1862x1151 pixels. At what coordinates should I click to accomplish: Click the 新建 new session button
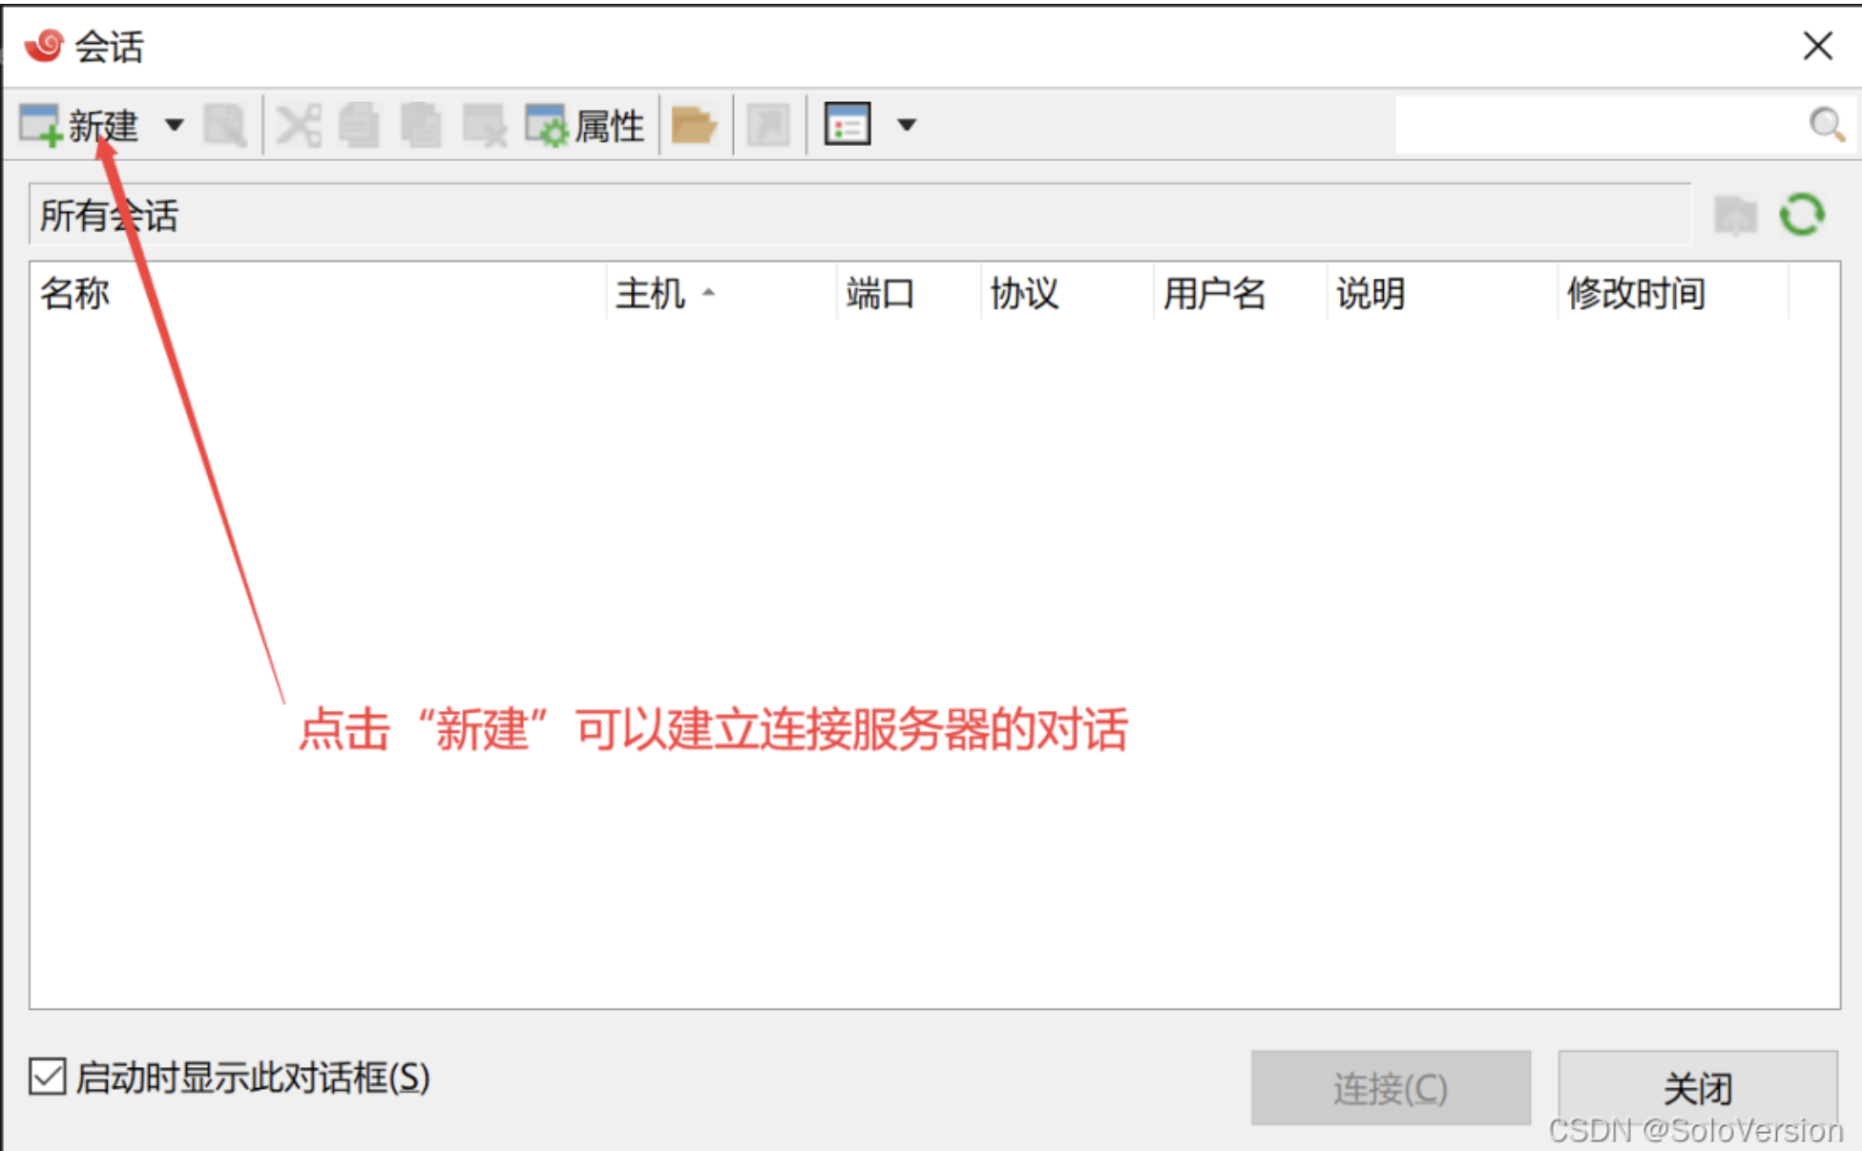click(x=80, y=125)
